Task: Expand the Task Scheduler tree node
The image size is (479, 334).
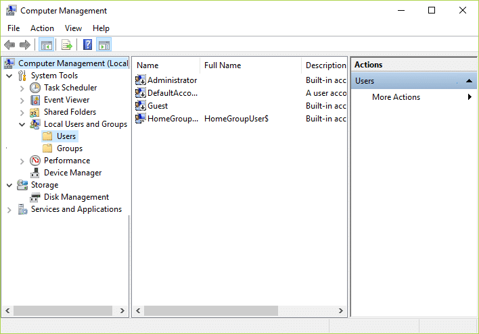Action: coord(22,88)
